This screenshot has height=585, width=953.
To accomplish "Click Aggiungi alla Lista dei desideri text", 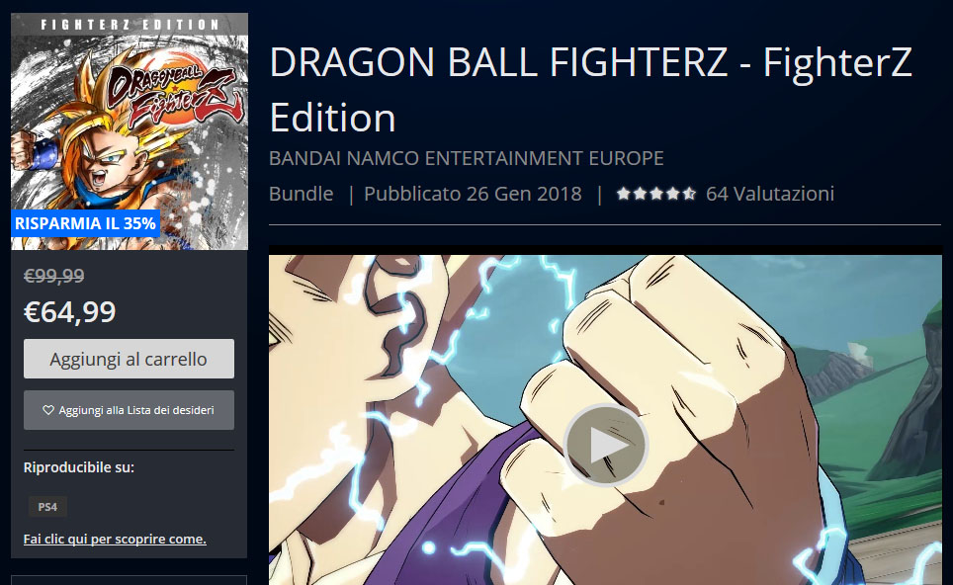I will [136, 410].
